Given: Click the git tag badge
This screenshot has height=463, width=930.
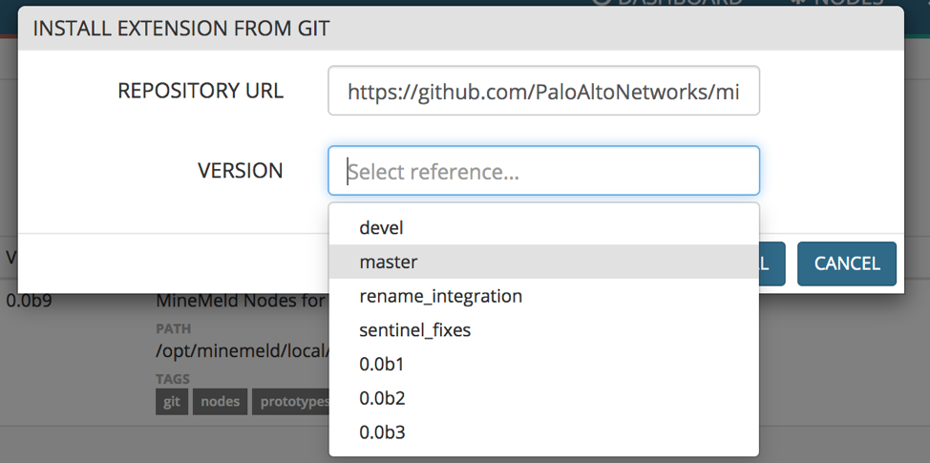Looking at the screenshot, I should [172, 402].
